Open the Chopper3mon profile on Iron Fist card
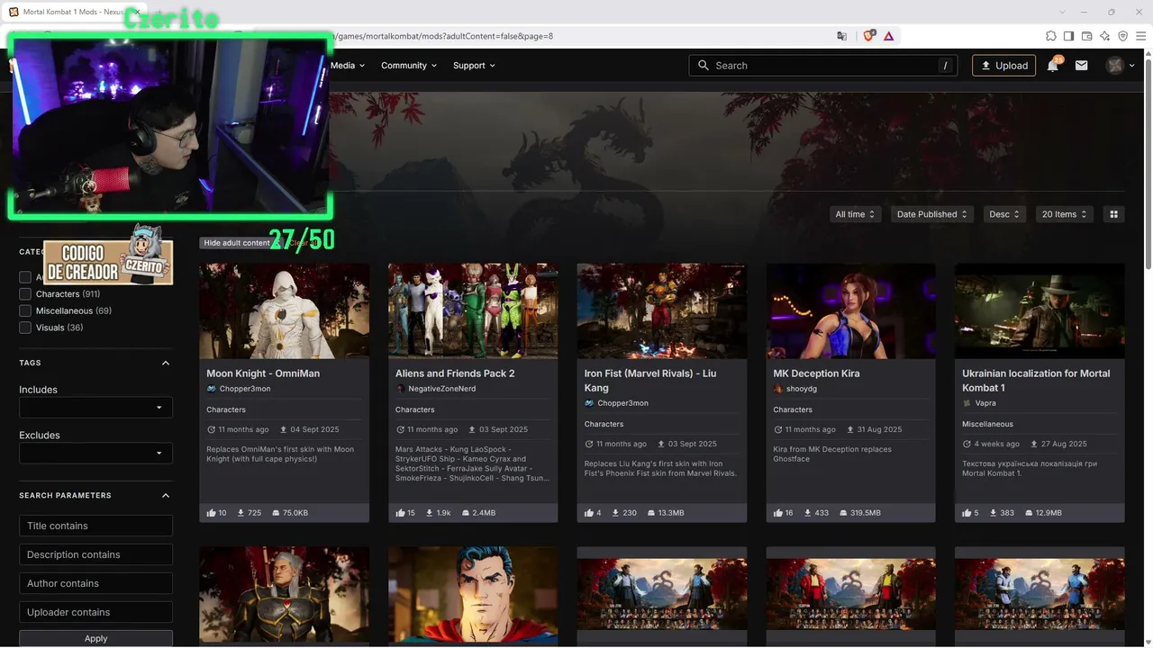 pyautogui.click(x=622, y=403)
